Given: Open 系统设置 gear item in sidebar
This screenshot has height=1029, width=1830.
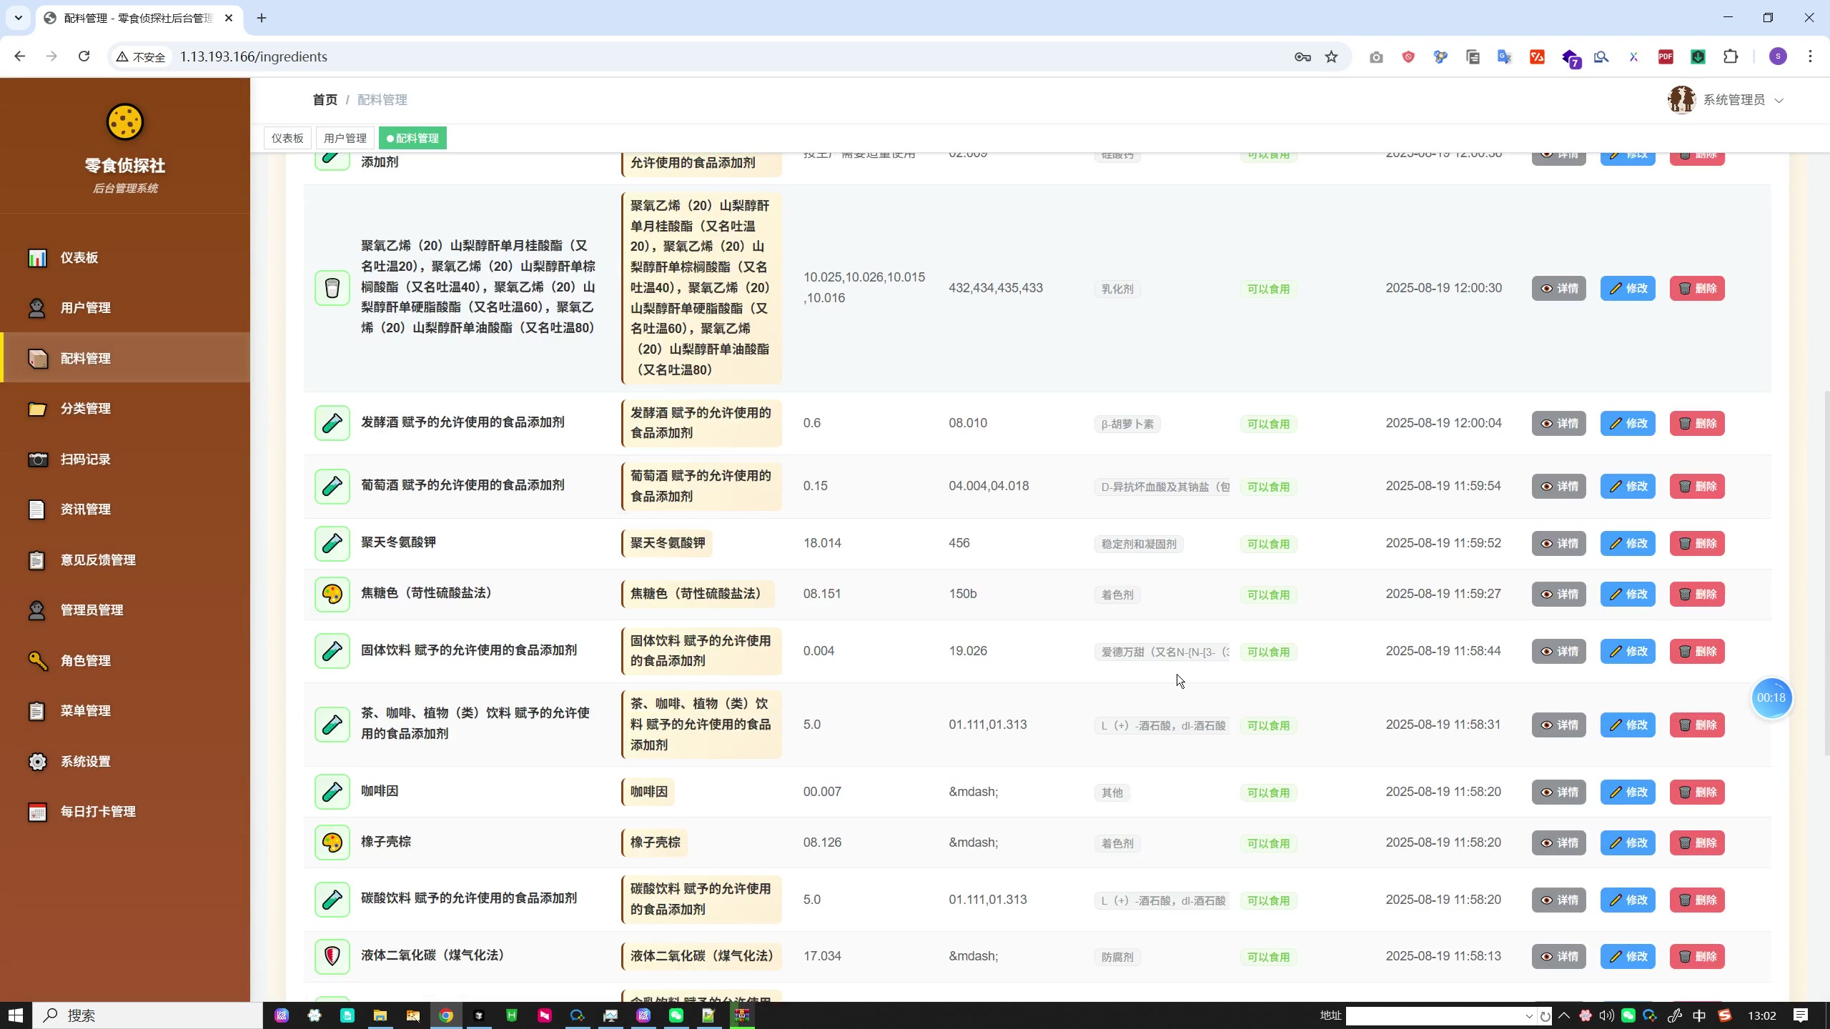Looking at the screenshot, I should [x=84, y=761].
